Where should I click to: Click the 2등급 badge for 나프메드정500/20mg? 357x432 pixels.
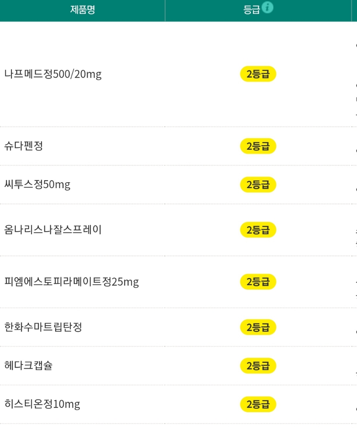tap(258, 74)
